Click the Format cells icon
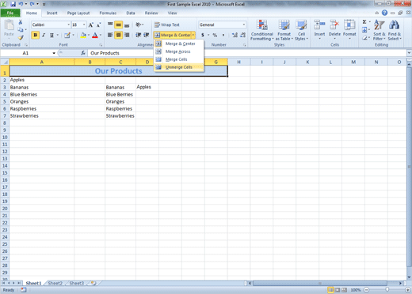Viewport: 412px width, 294px height. point(349,25)
